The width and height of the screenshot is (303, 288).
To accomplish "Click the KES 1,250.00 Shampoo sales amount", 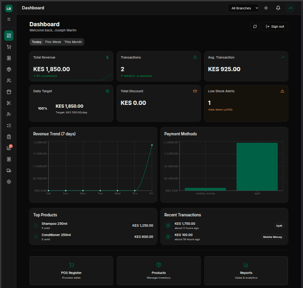I will 143,226.
